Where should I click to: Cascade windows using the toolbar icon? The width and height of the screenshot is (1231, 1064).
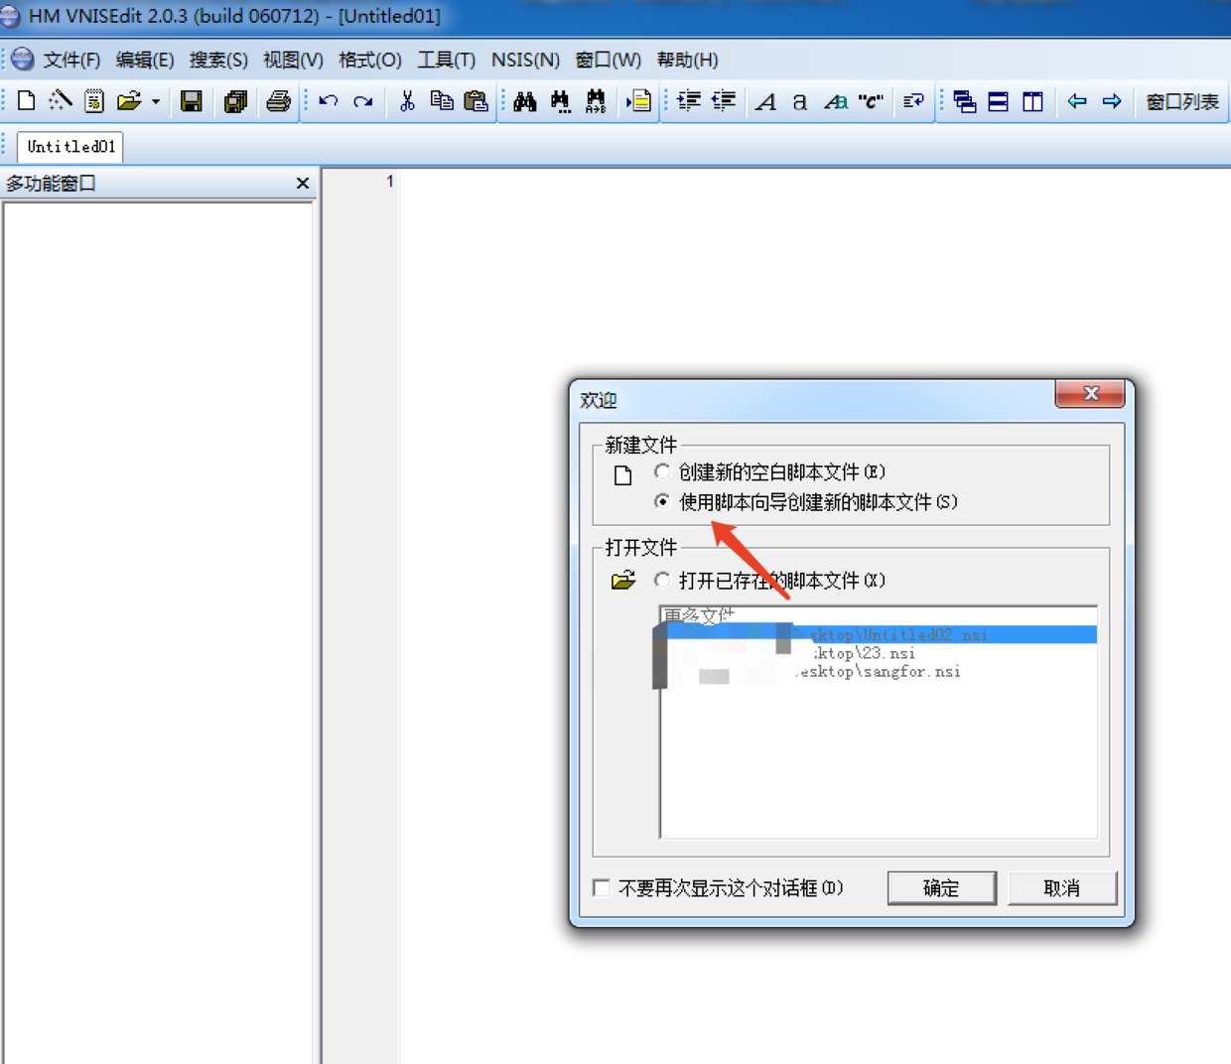click(964, 100)
